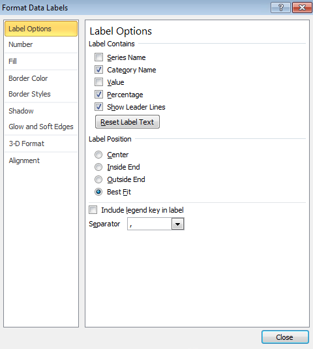Click the Reset Label Text button

click(x=127, y=122)
